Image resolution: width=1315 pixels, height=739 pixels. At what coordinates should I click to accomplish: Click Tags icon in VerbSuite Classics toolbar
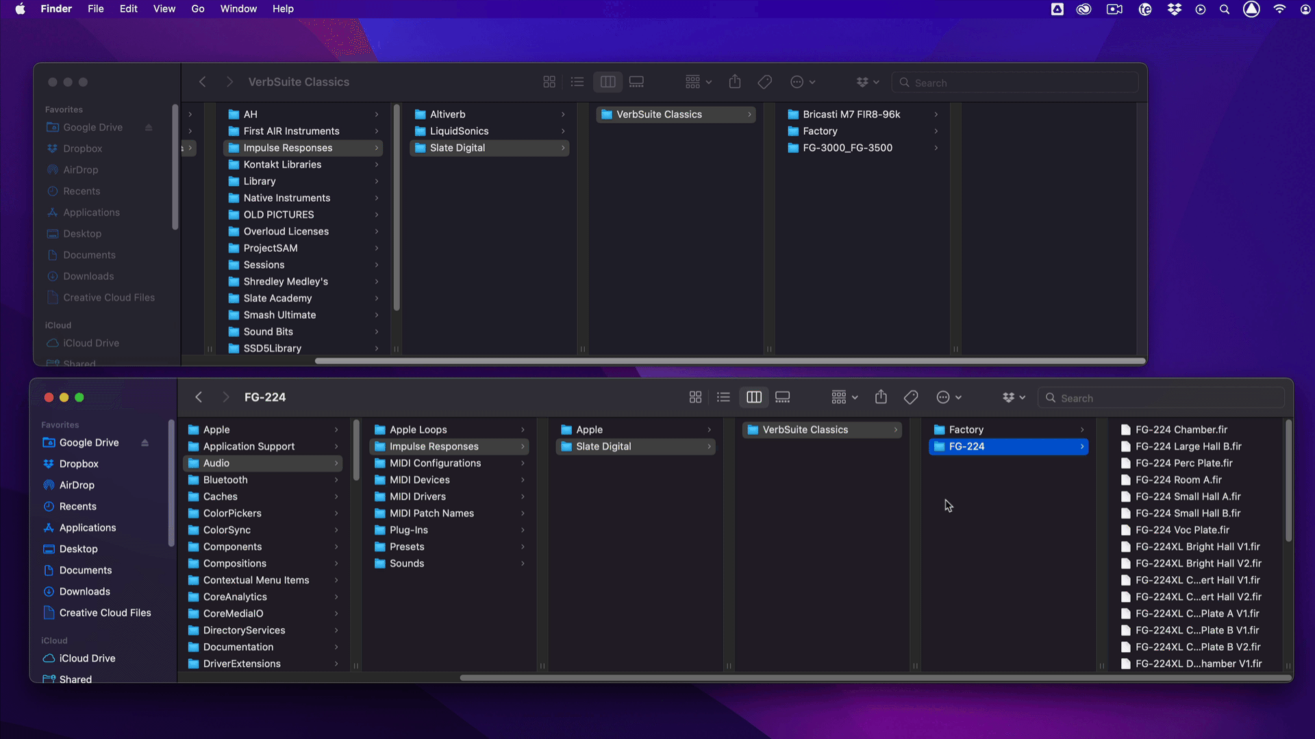[765, 82]
